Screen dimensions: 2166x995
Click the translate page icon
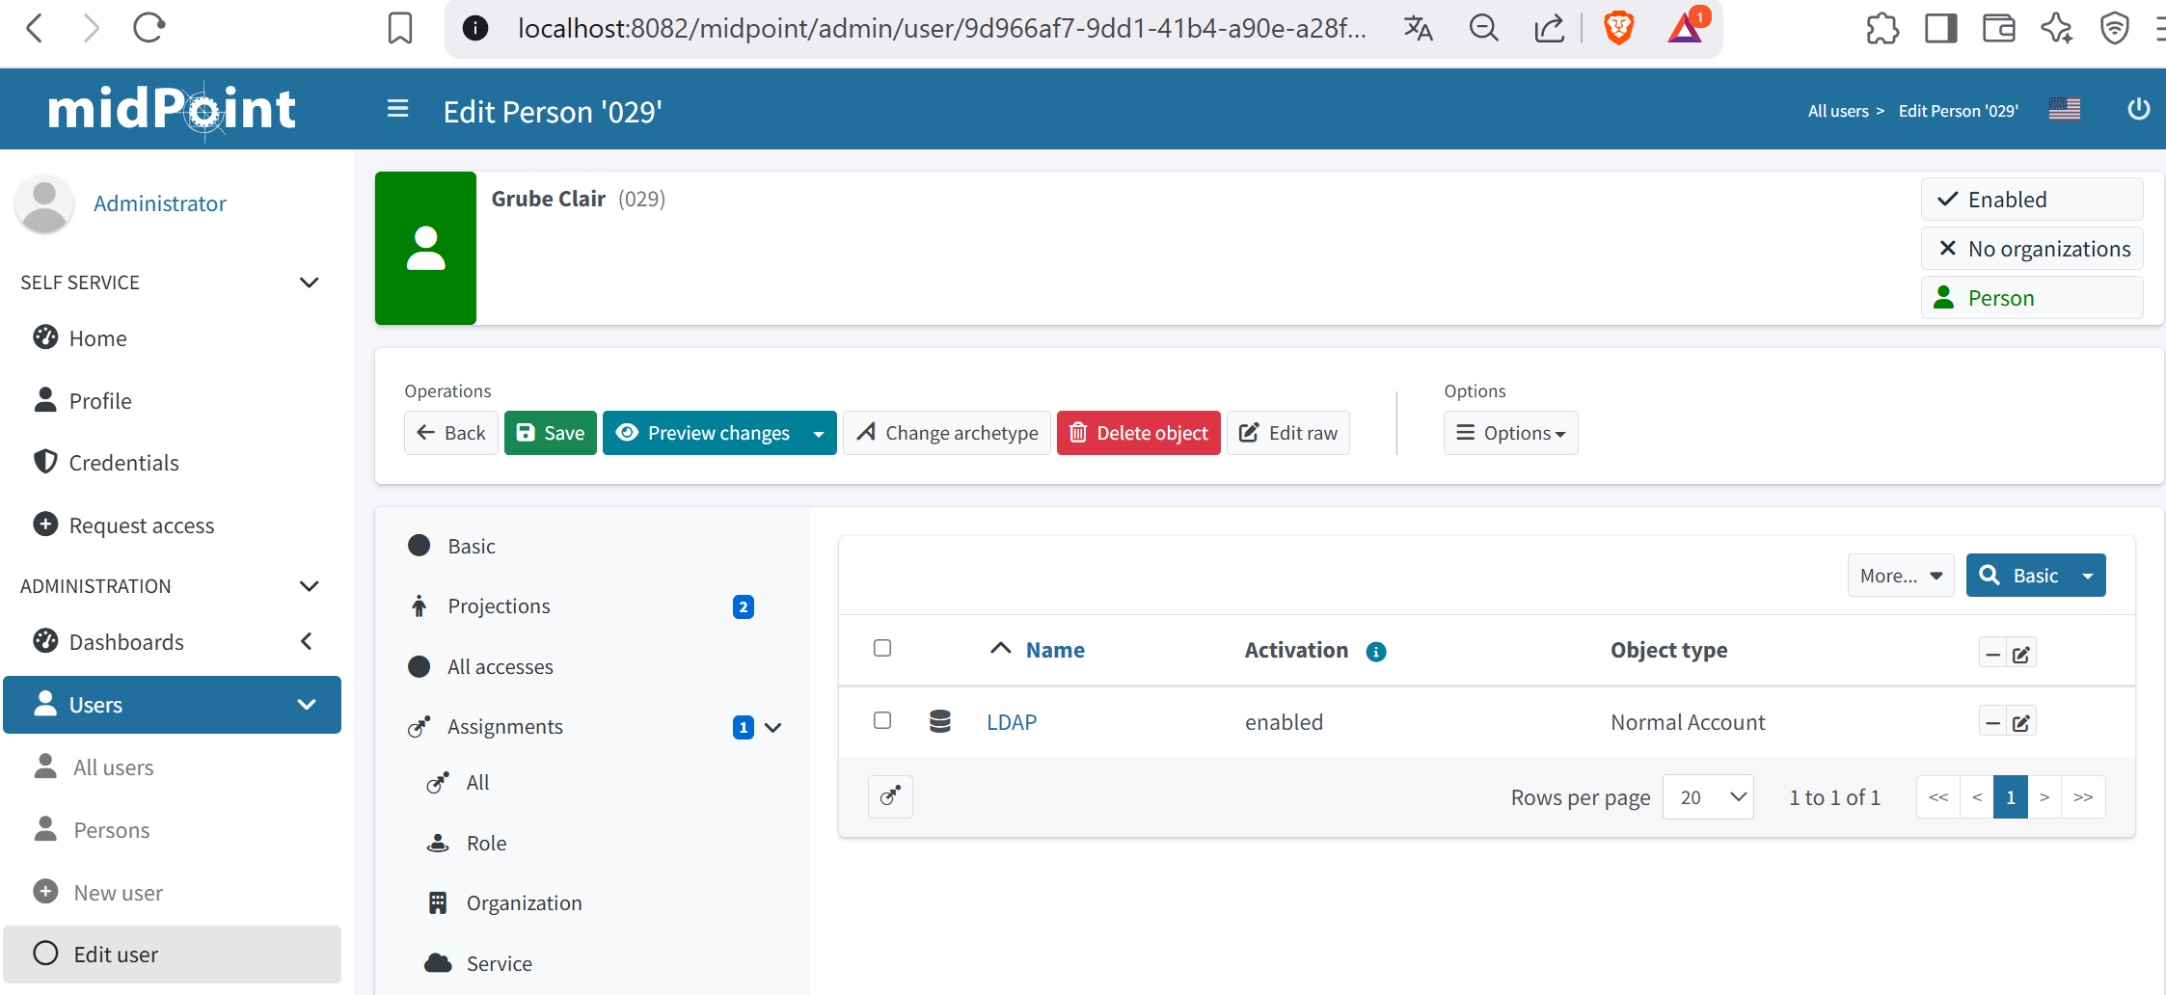click(x=1418, y=28)
